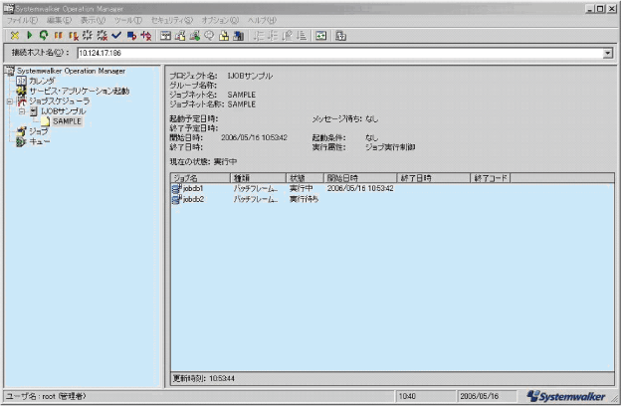Click the green triangle start icon
621x406 pixels.
29,36
